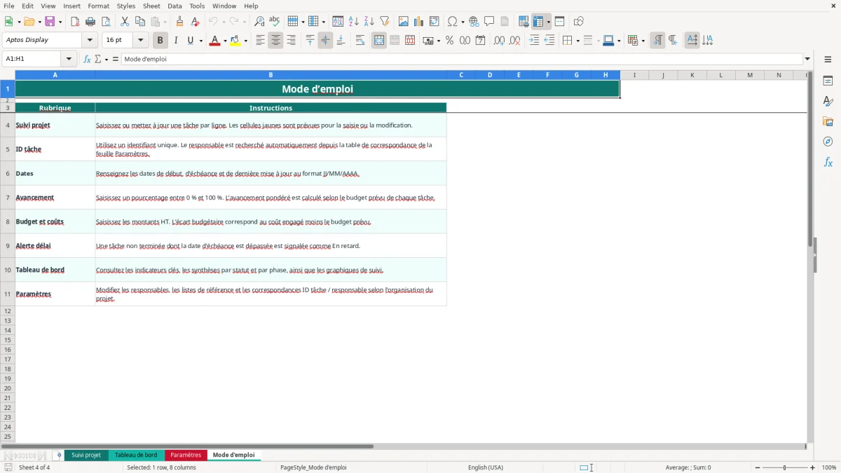
Task: Align the cell text right
Action: click(291, 41)
